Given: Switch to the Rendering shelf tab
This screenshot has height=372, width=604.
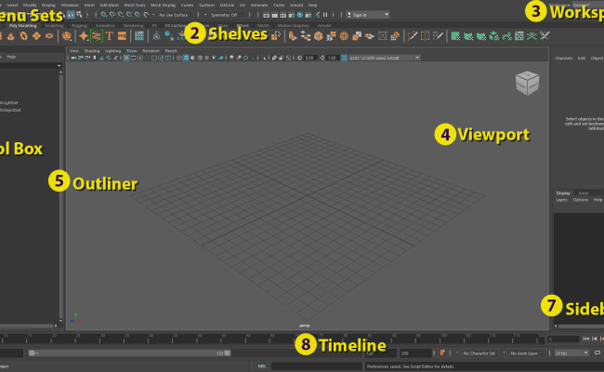Looking at the screenshot, I should pyautogui.click(x=133, y=25).
